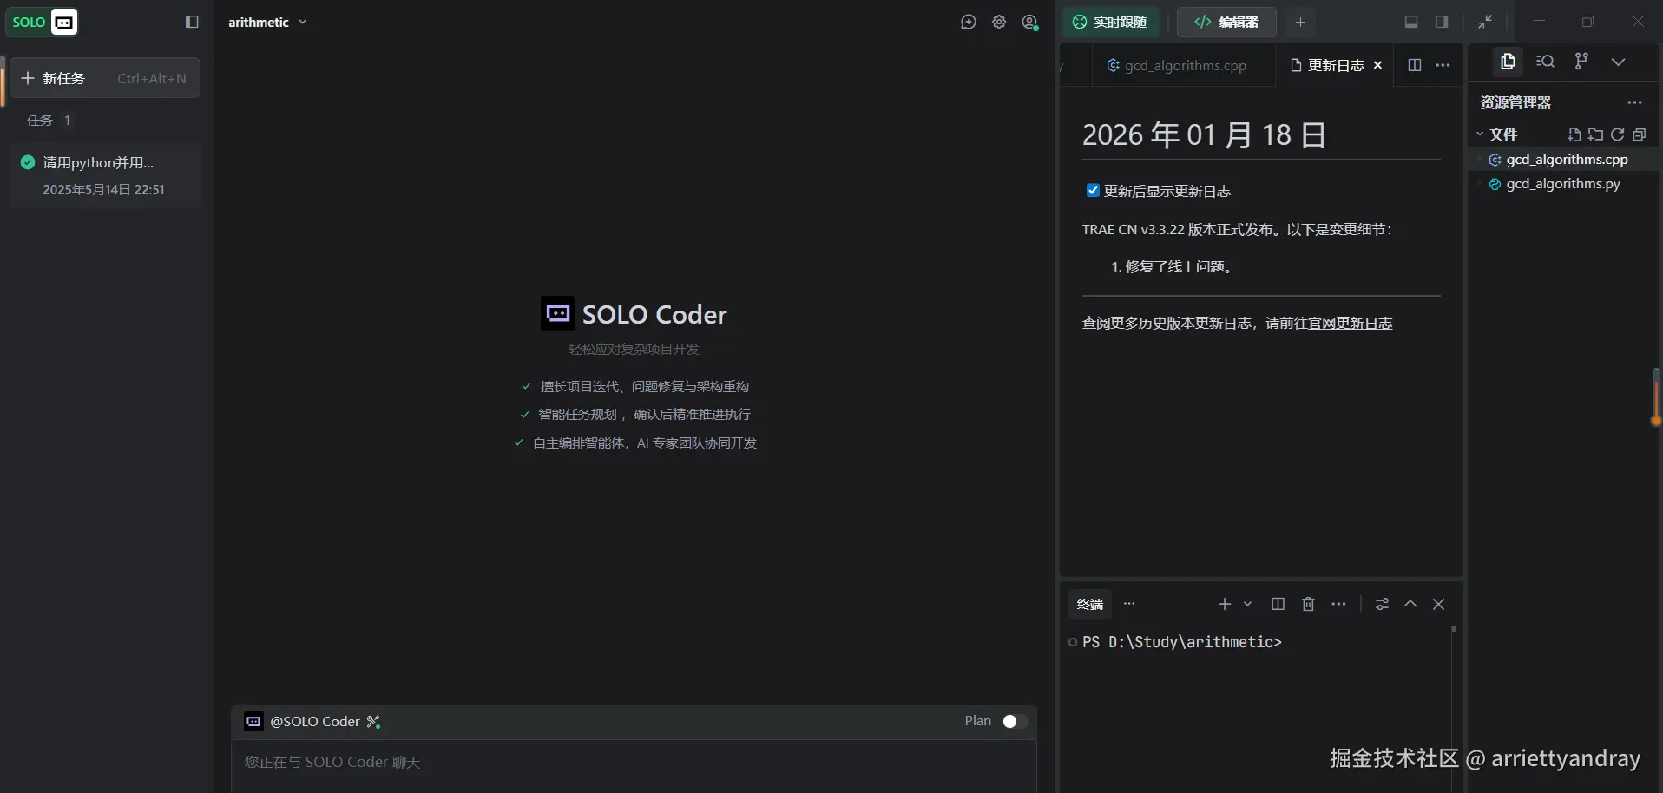Open the agent tools icon beside @SOLO Coder
This screenshot has height=793, width=1663.
click(x=374, y=722)
